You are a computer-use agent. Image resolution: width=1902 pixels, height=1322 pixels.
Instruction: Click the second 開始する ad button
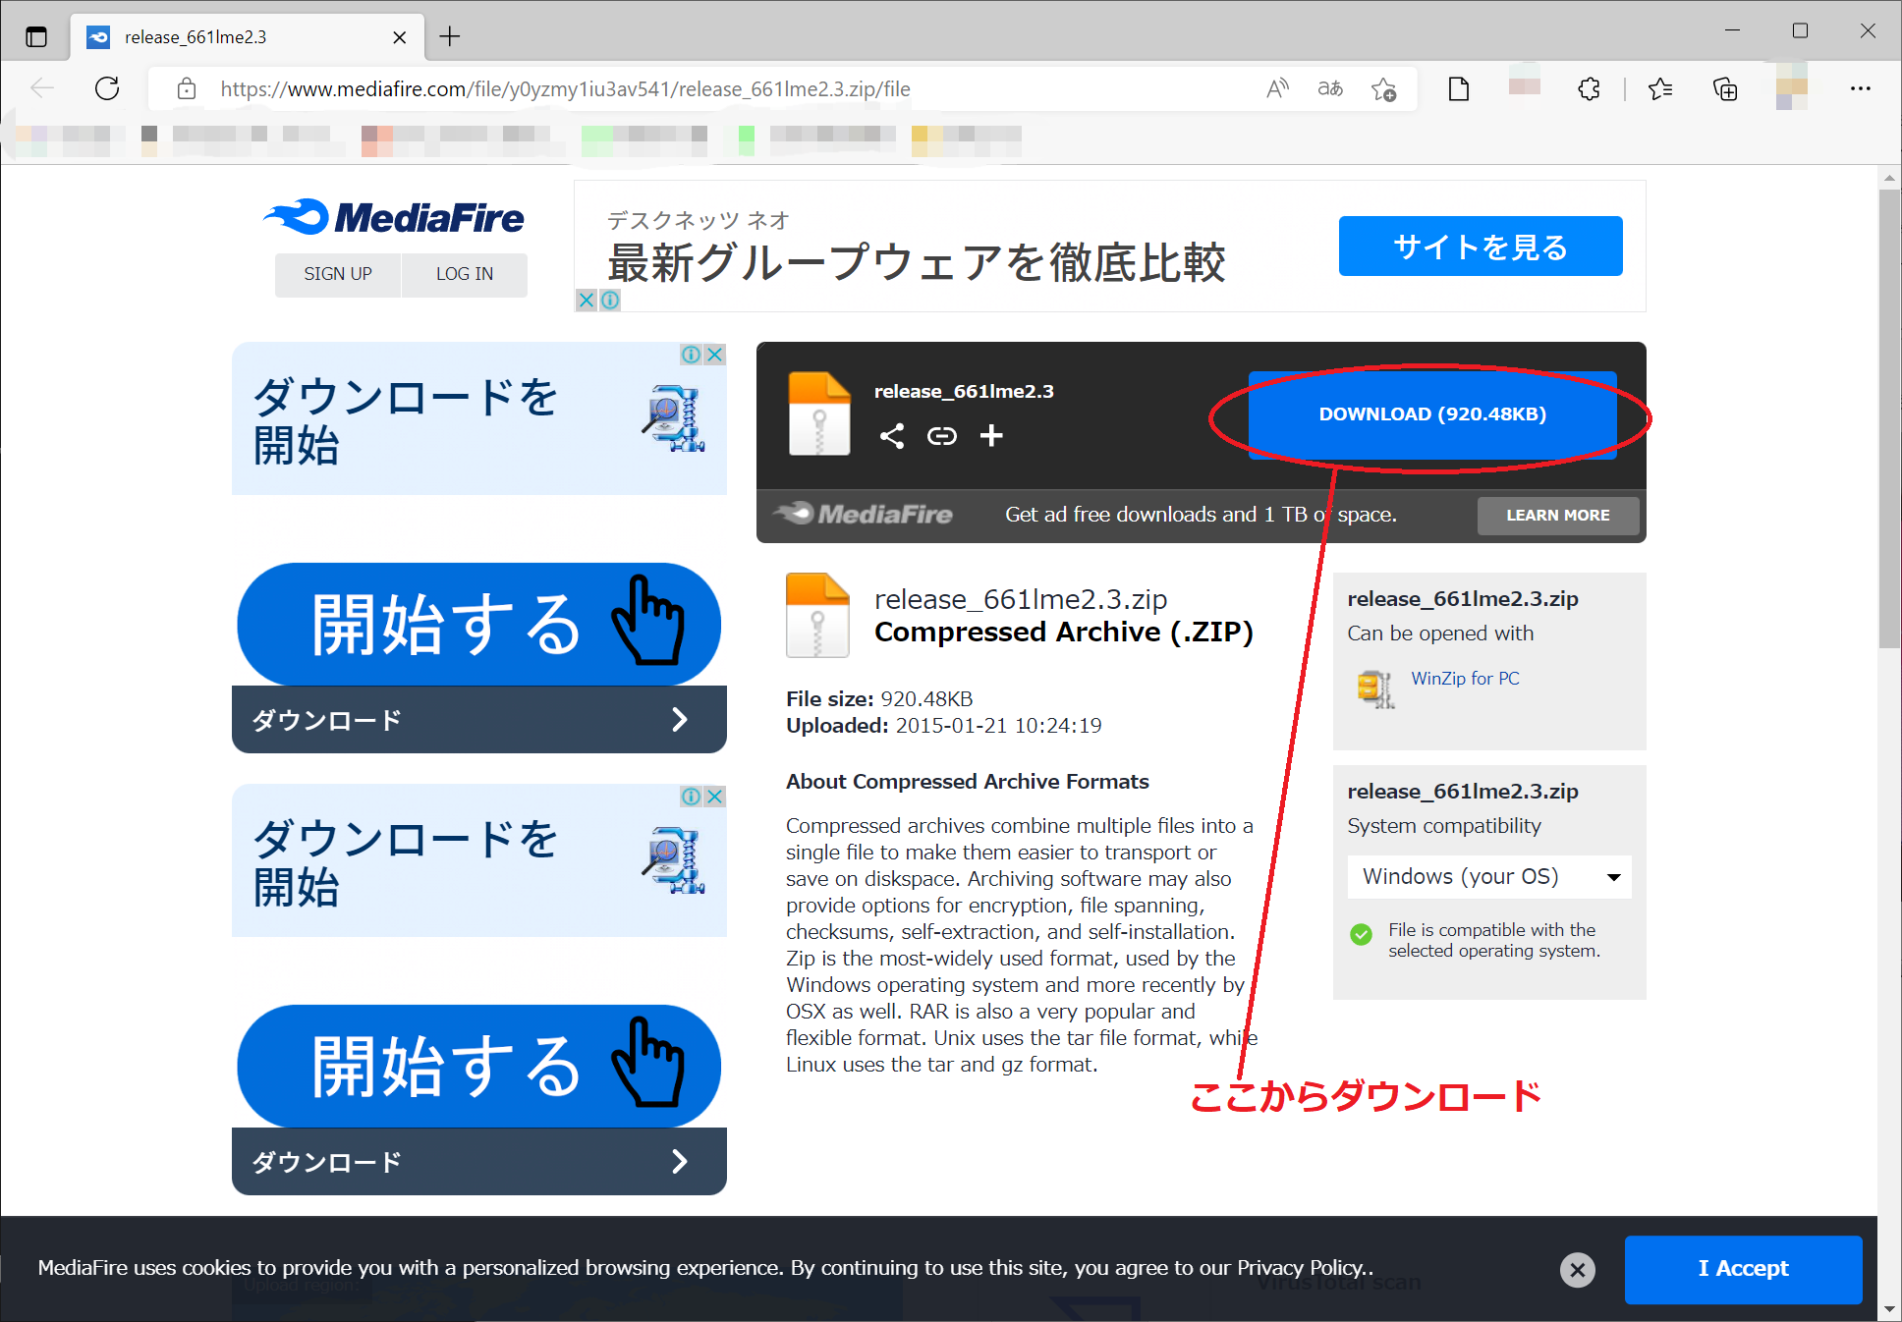coord(479,1067)
